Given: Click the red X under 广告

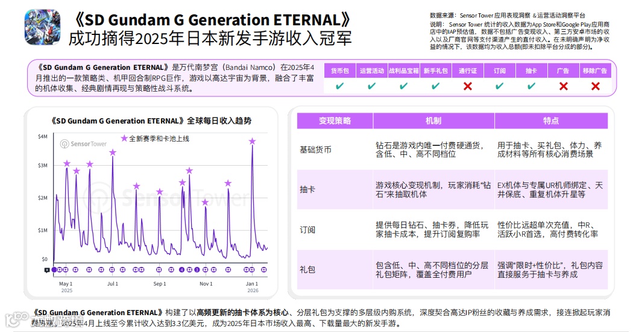Looking at the screenshot, I should tap(563, 86).
